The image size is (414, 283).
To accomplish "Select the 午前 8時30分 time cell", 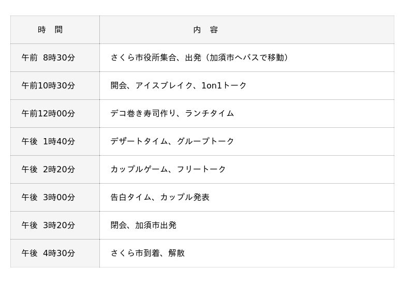I will click(x=48, y=58).
